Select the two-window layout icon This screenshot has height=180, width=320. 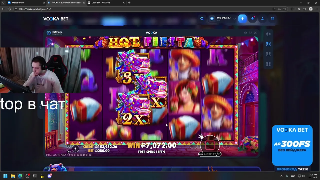pyautogui.click(x=268, y=44)
